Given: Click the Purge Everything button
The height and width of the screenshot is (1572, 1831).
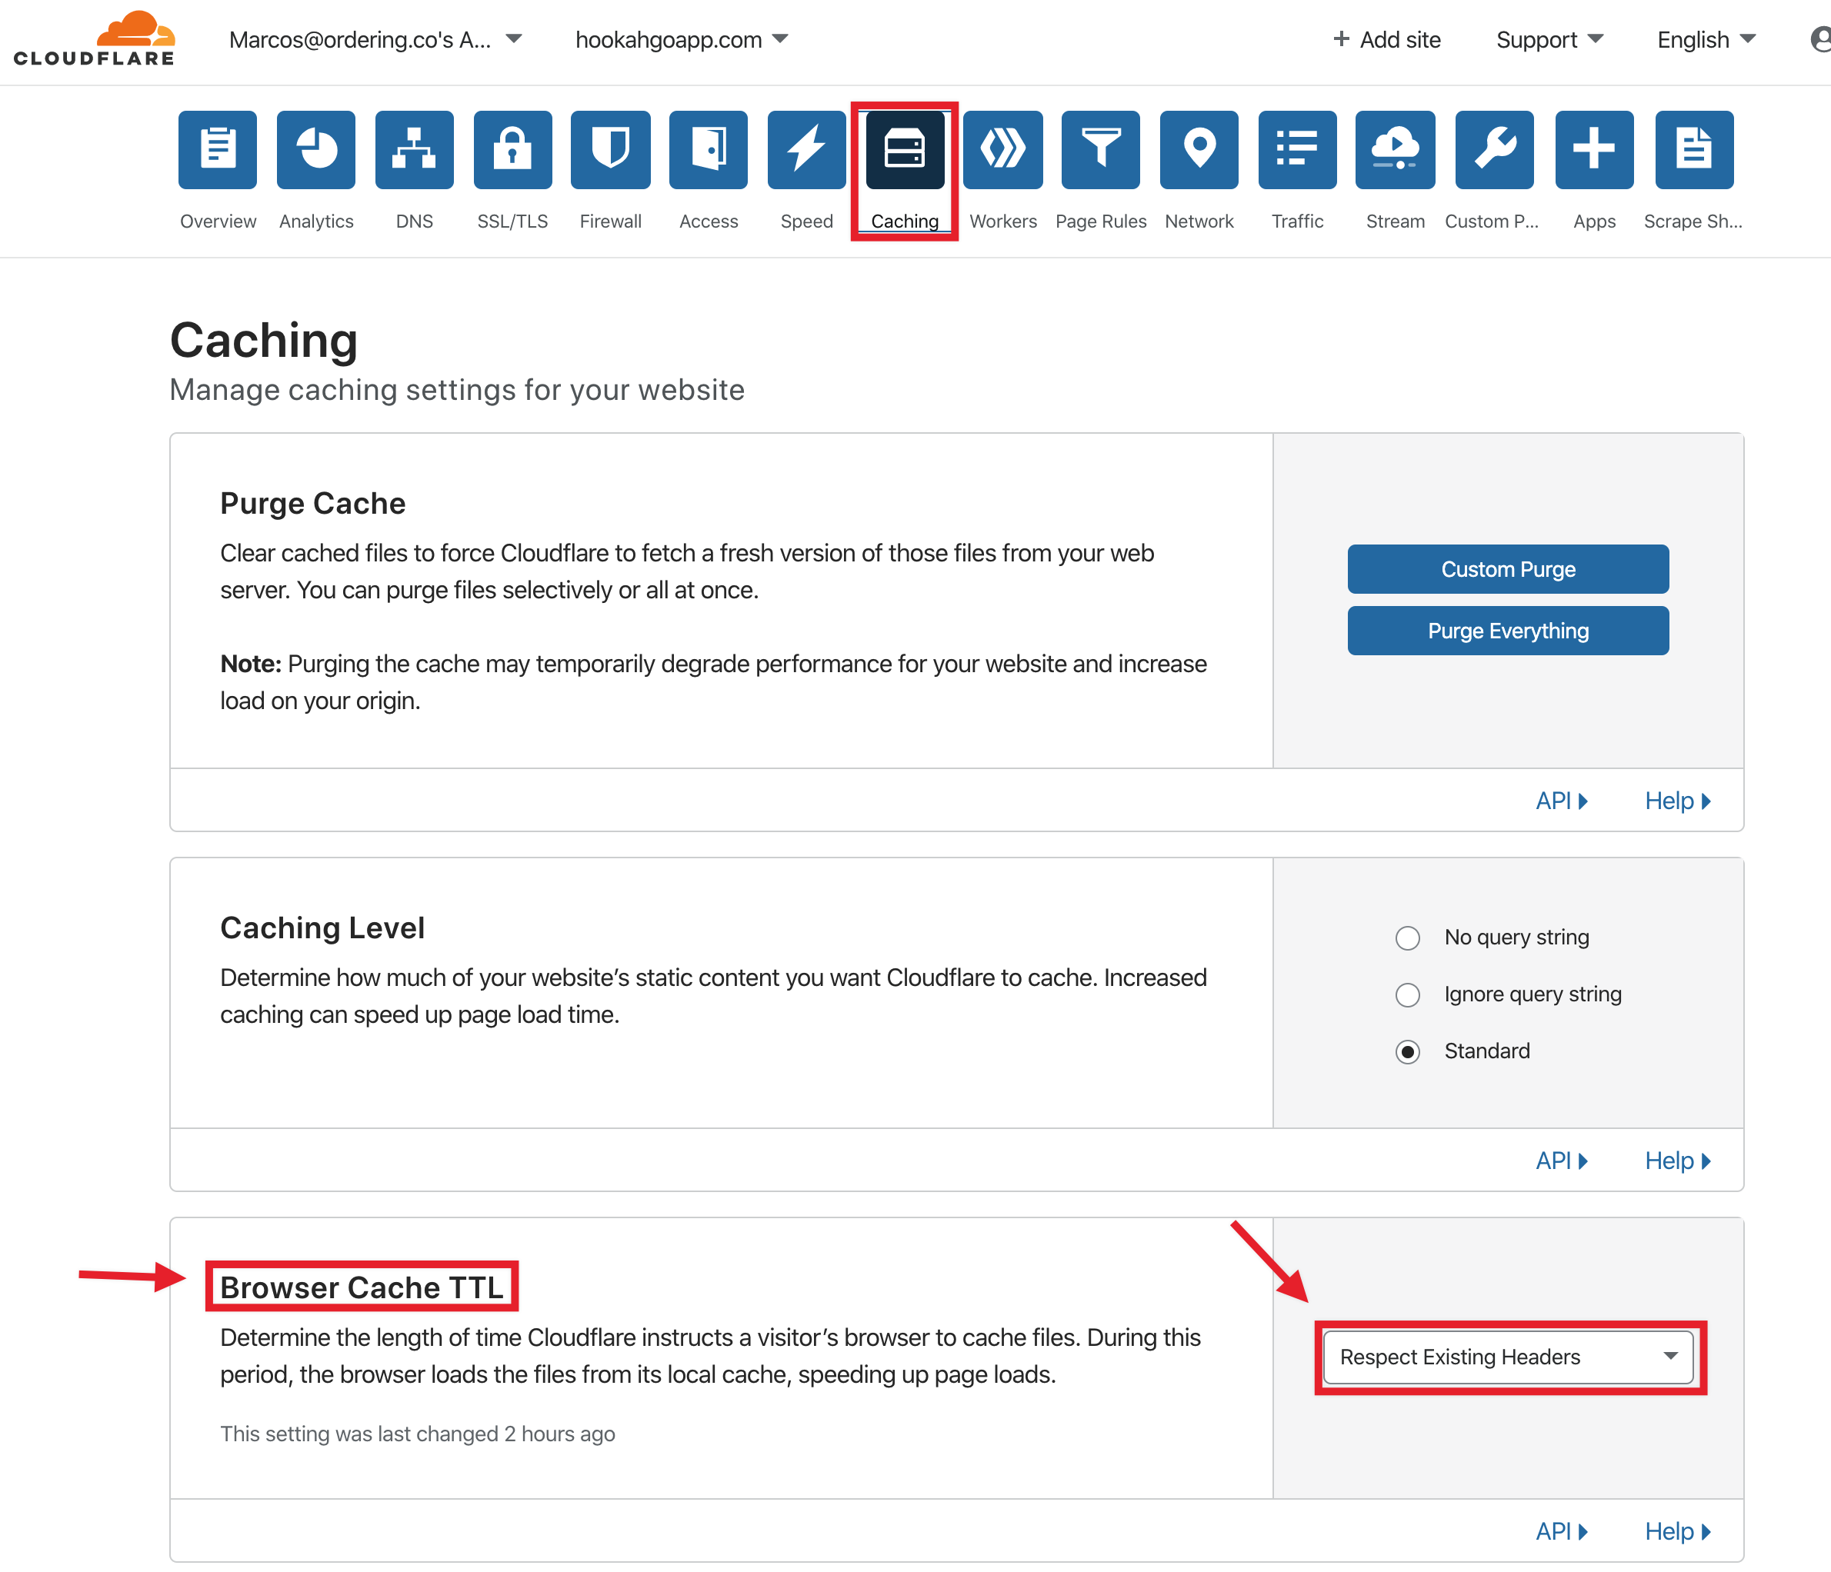Looking at the screenshot, I should pyautogui.click(x=1508, y=631).
